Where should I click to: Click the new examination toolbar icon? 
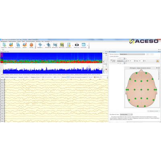[4, 45]
